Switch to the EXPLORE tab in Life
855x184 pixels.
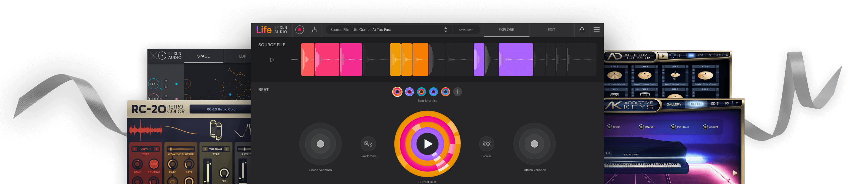506,30
